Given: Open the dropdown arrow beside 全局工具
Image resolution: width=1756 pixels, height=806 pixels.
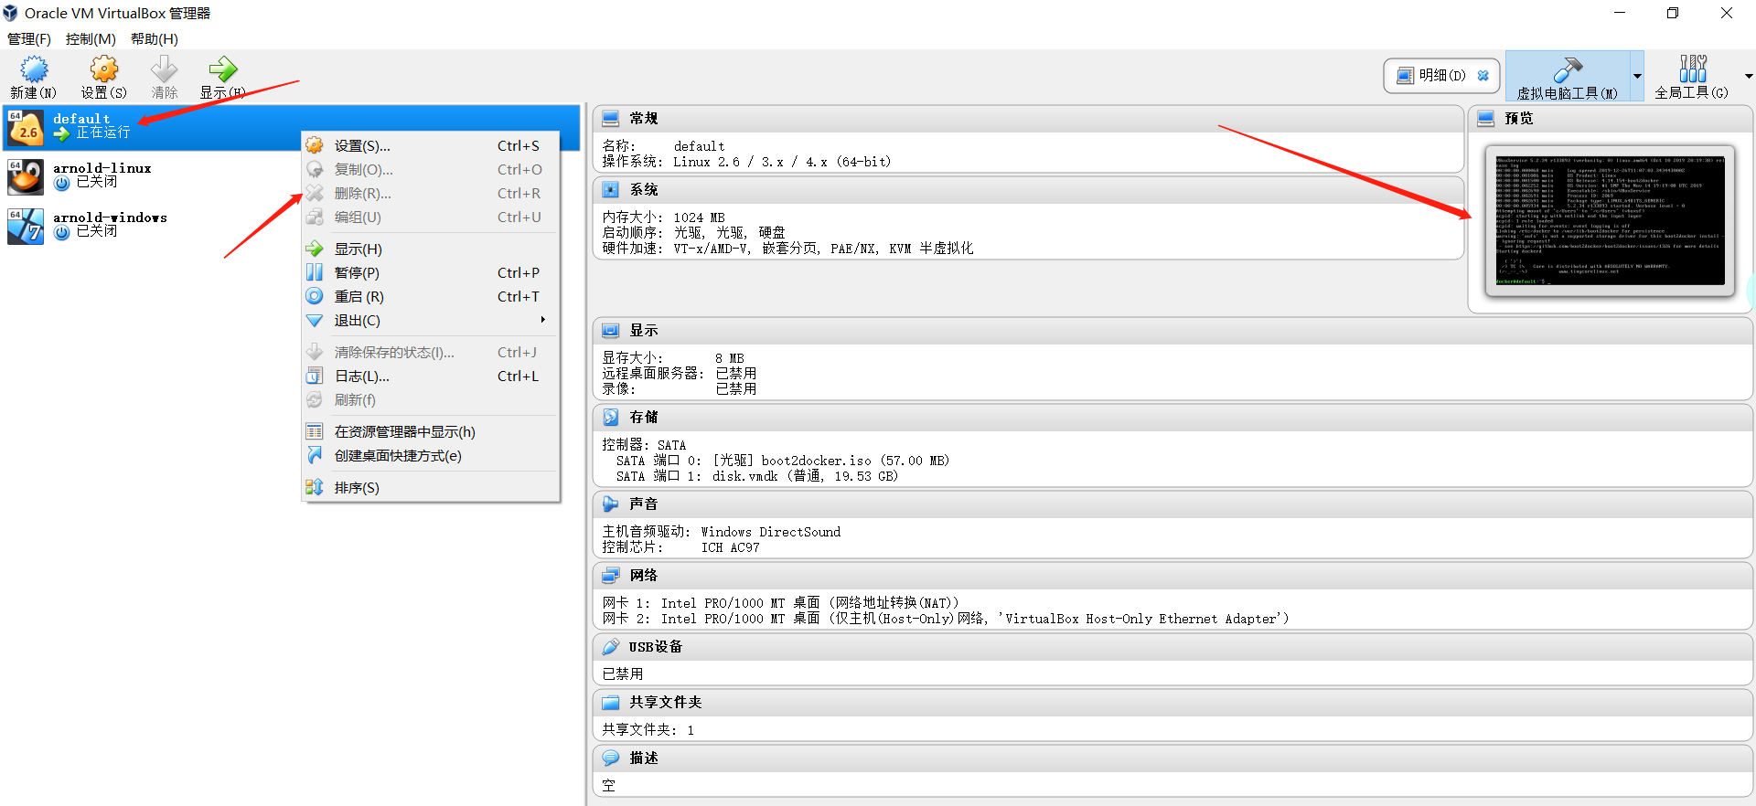Looking at the screenshot, I should tap(1748, 77).
